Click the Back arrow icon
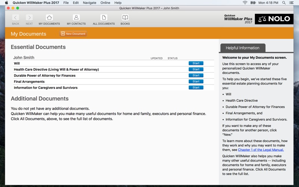The image size is (299, 187). (x=15, y=18)
